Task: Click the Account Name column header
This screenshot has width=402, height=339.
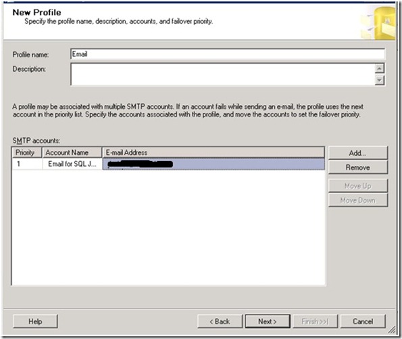Action: coord(72,152)
